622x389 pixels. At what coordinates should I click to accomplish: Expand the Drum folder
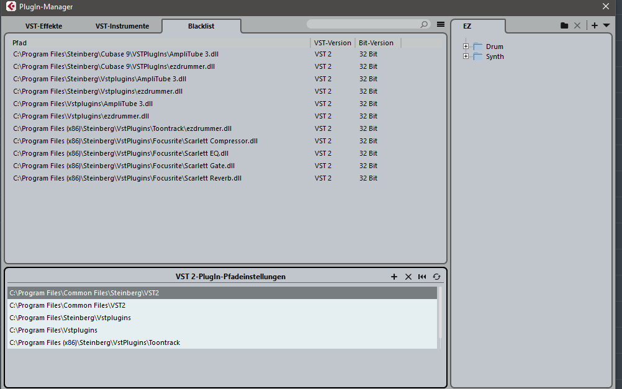click(466, 47)
